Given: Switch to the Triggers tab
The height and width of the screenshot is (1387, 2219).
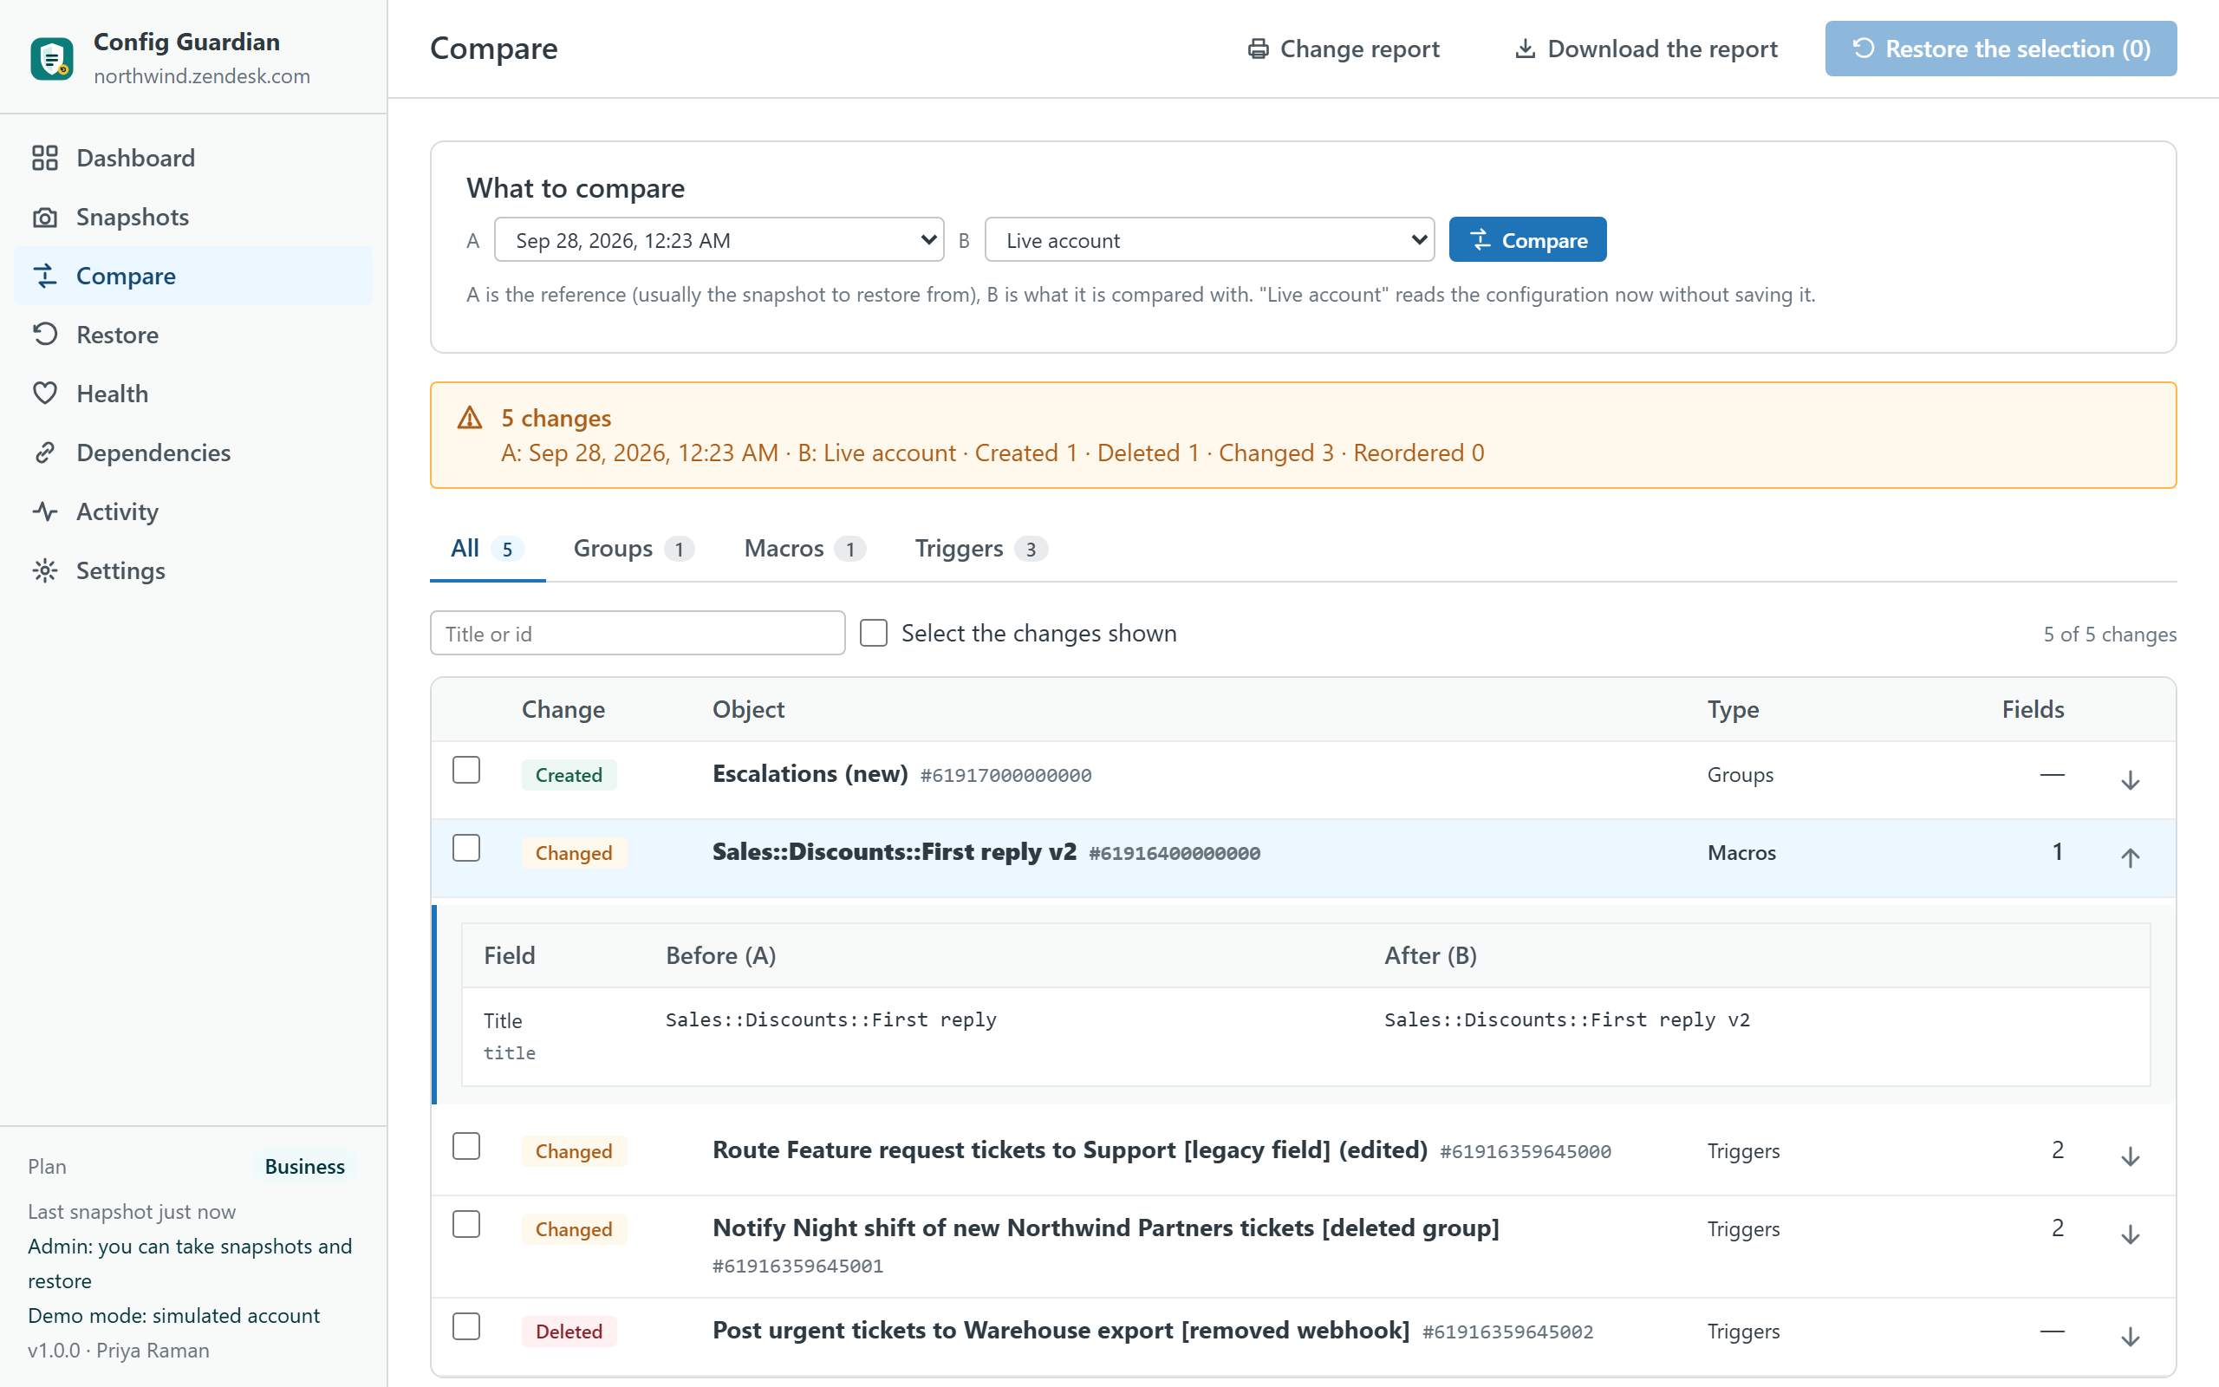Looking at the screenshot, I should point(980,549).
